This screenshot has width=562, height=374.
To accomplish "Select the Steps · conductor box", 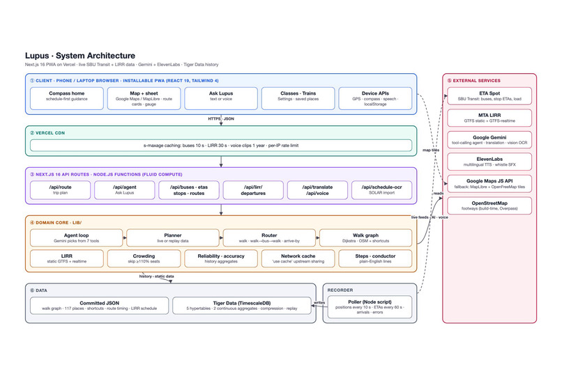I will pyautogui.click(x=375, y=258).
